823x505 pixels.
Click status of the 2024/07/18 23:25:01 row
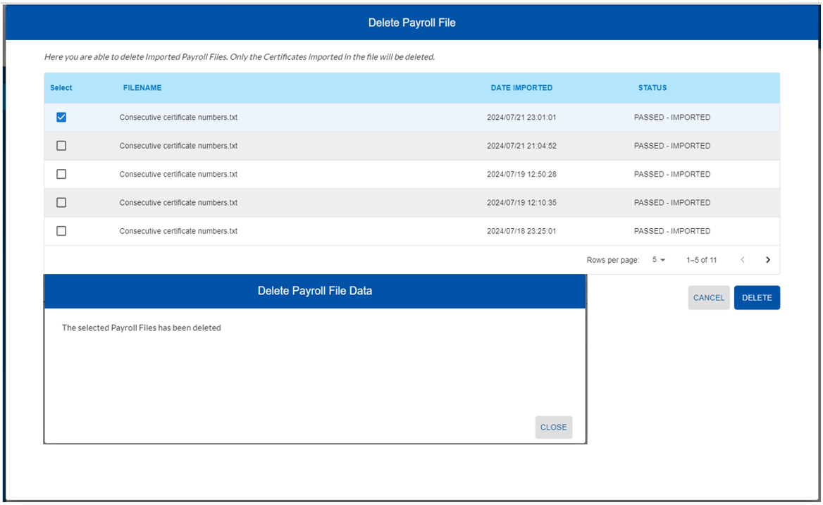(x=672, y=231)
